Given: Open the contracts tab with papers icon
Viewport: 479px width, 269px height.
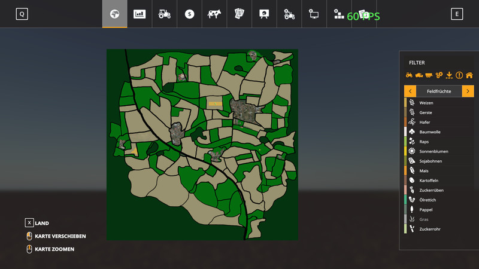Looking at the screenshot, I should coord(239,14).
